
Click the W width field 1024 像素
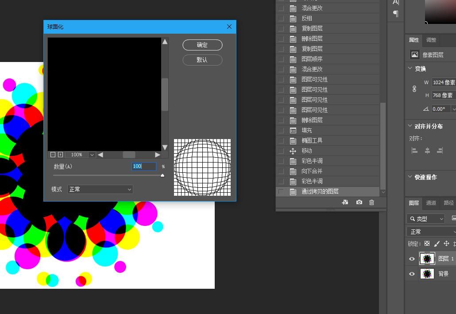pyautogui.click(x=444, y=82)
